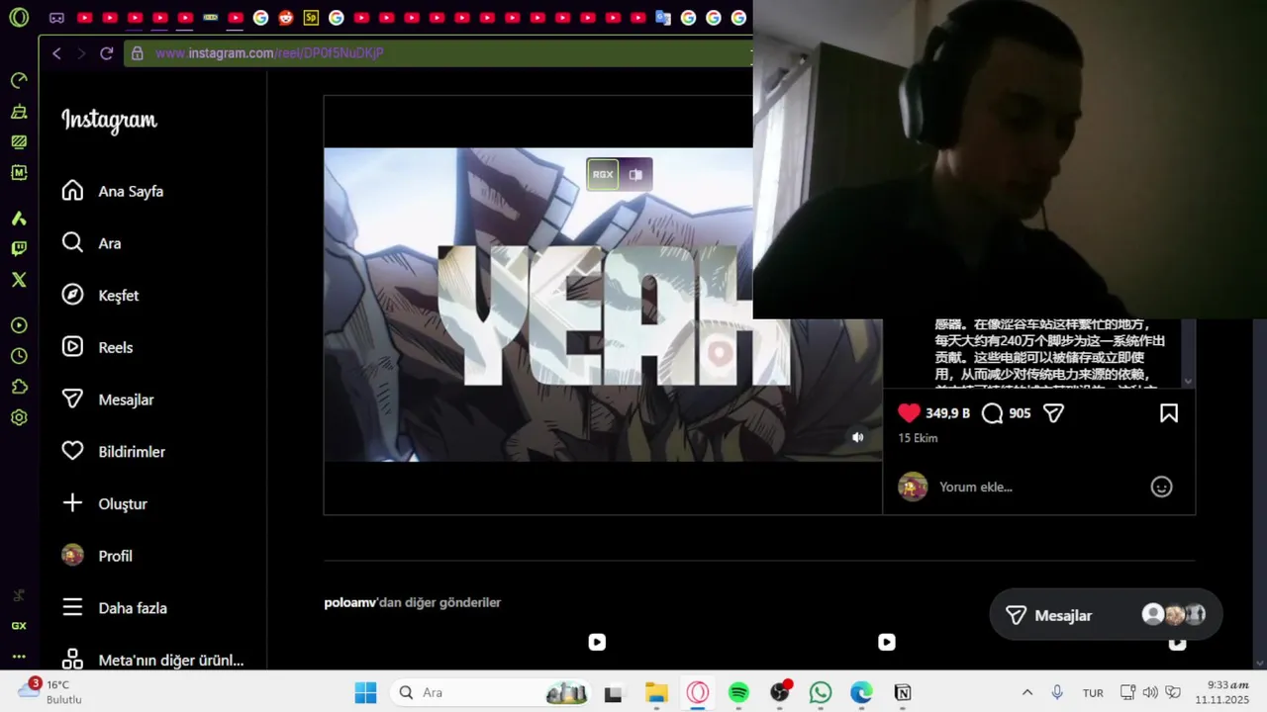This screenshot has height=712, width=1267.
Task: Open OBS Studio from taskbar
Action: point(780,692)
